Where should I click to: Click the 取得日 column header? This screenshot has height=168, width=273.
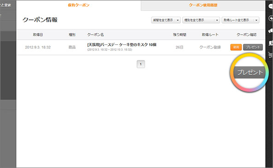pos(38,35)
